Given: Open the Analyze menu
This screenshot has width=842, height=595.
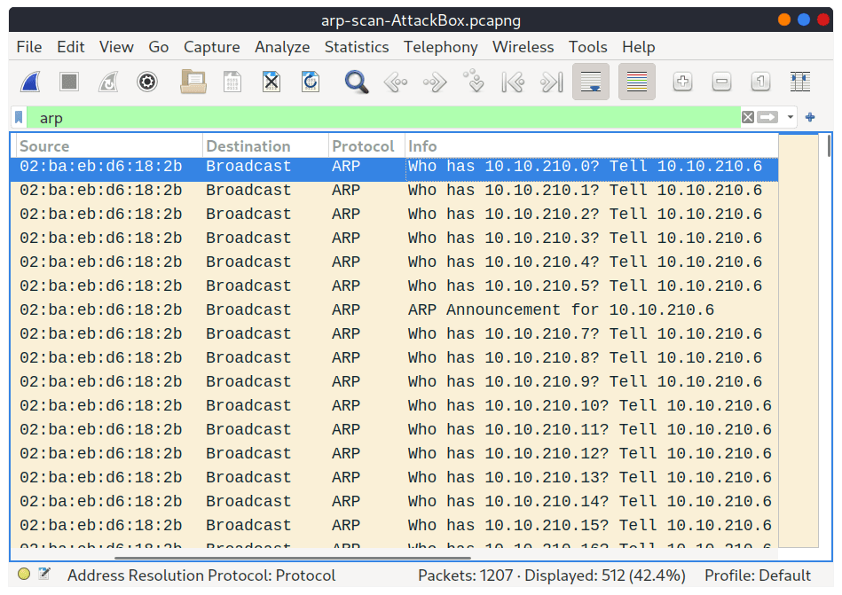Looking at the screenshot, I should [282, 47].
